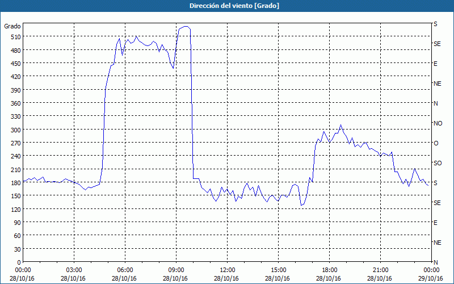Viewport: 454px width, 284px height.
Task: Click the 390 value on the left axis
Action: 16,90
